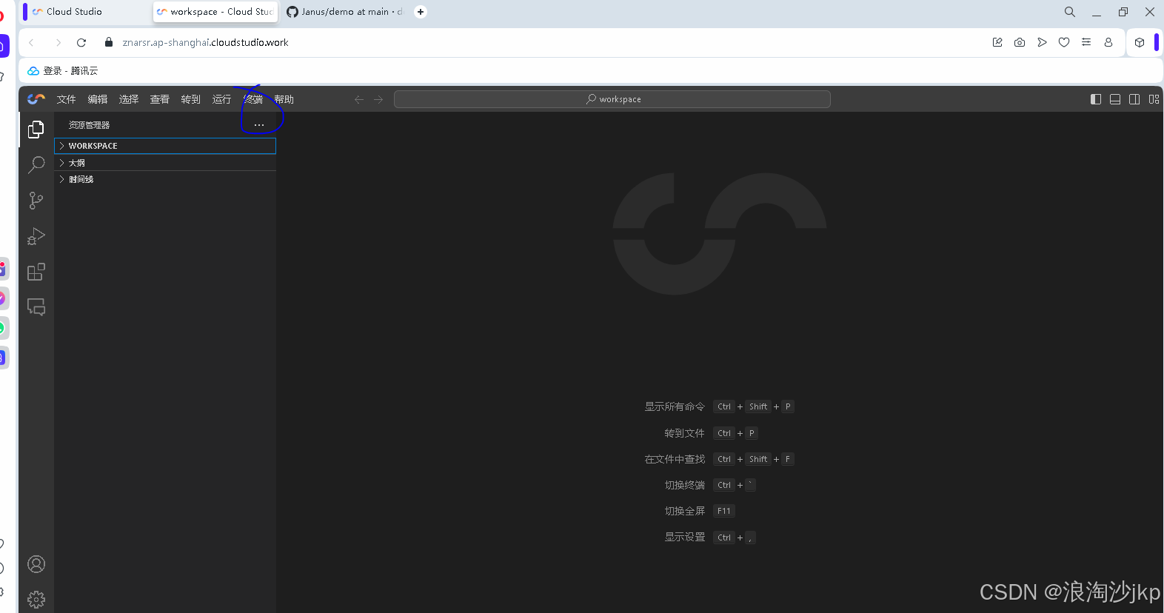
Task: Go forward with the editor navigation arrow
Action: point(378,99)
